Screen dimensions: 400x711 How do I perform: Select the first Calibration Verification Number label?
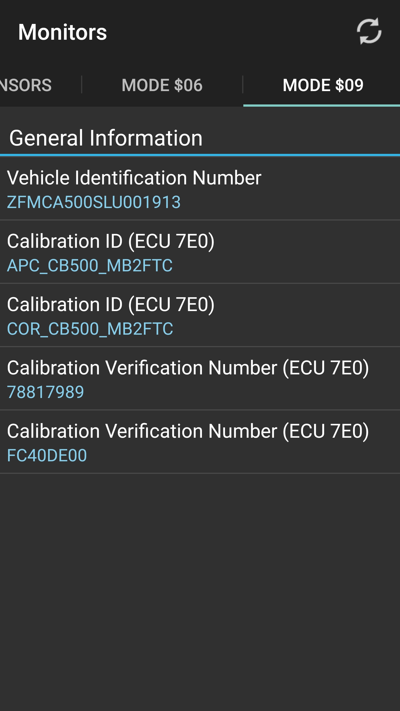[x=188, y=368]
